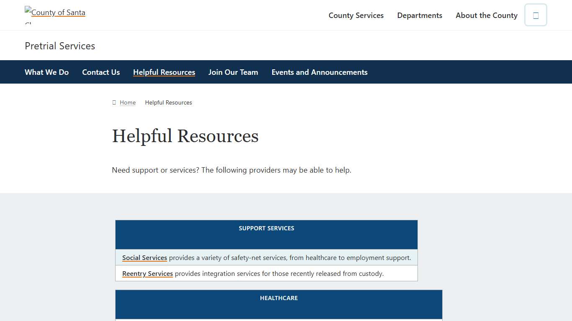Click the County of Santa Clara logo

coord(54,13)
